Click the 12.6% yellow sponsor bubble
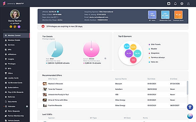196x122 pixels. (x=133, y=47)
